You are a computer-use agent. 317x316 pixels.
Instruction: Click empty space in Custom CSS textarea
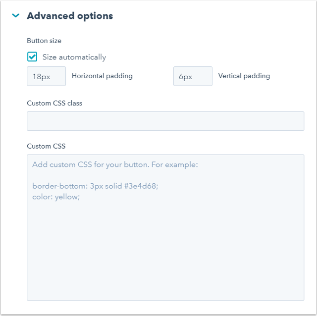click(165, 248)
